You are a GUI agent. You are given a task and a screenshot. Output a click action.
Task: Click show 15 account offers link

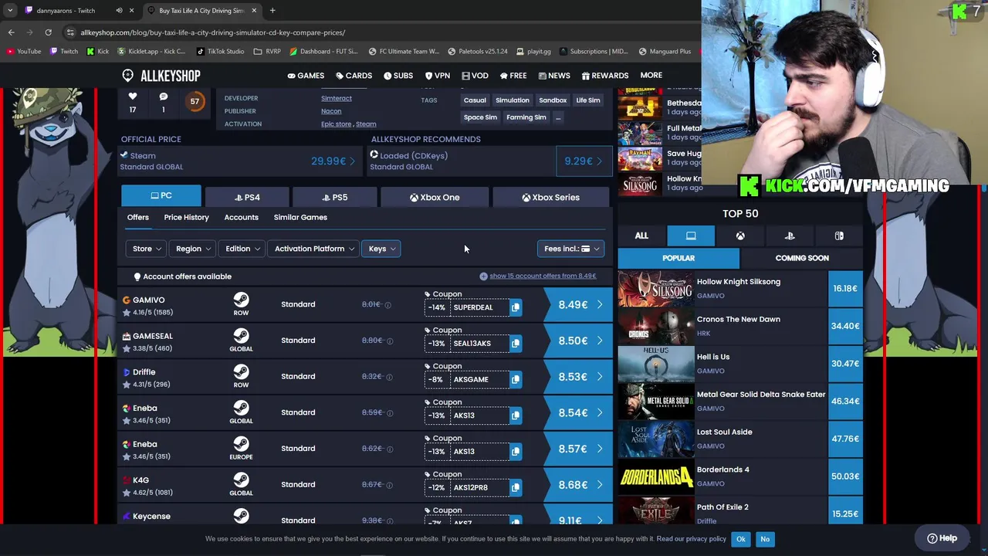(x=542, y=276)
